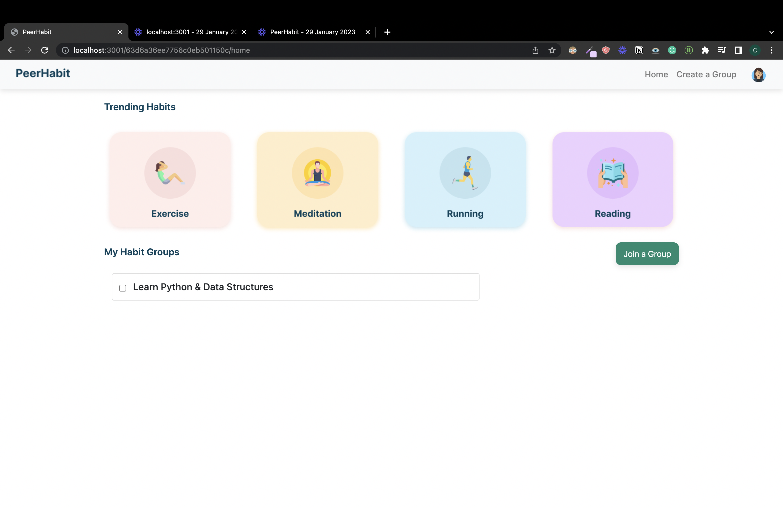Choose the Reading habit book icon
The height and width of the screenshot is (508, 783).
tap(613, 173)
